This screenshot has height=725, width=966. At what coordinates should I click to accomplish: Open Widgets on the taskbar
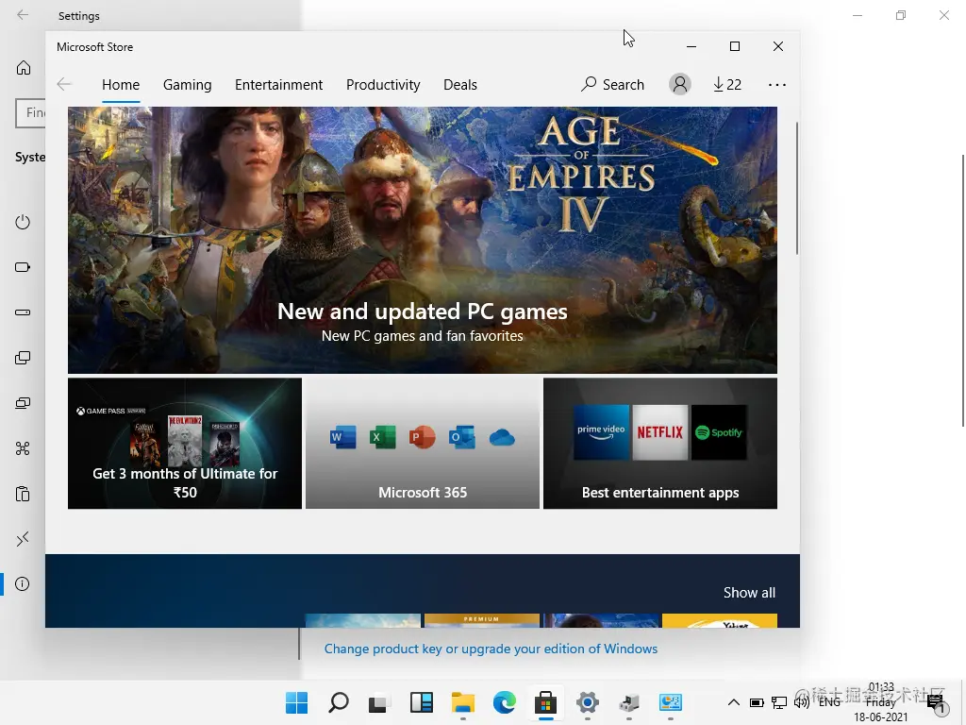tap(422, 702)
